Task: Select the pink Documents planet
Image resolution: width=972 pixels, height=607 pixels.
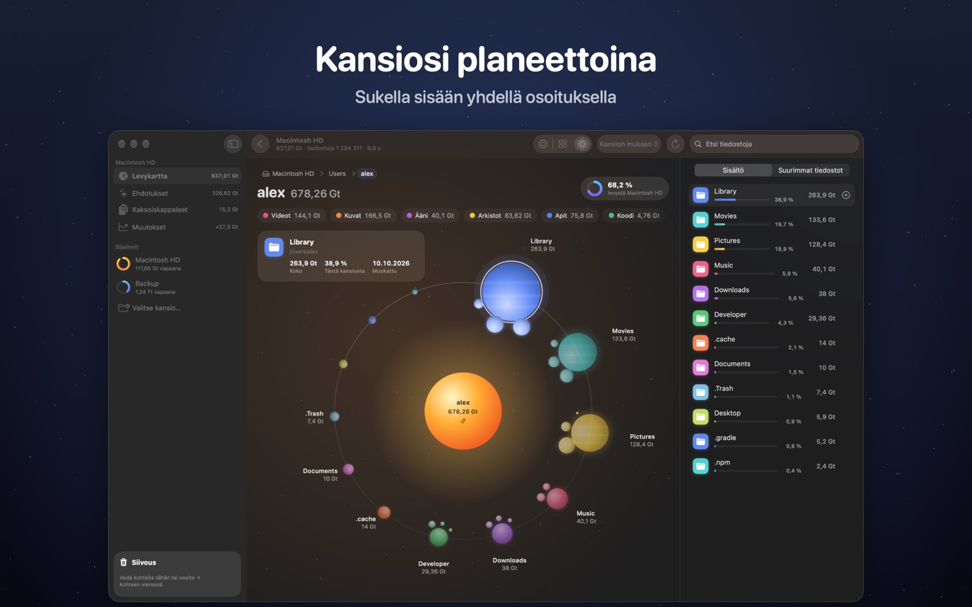Action: (348, 469)
